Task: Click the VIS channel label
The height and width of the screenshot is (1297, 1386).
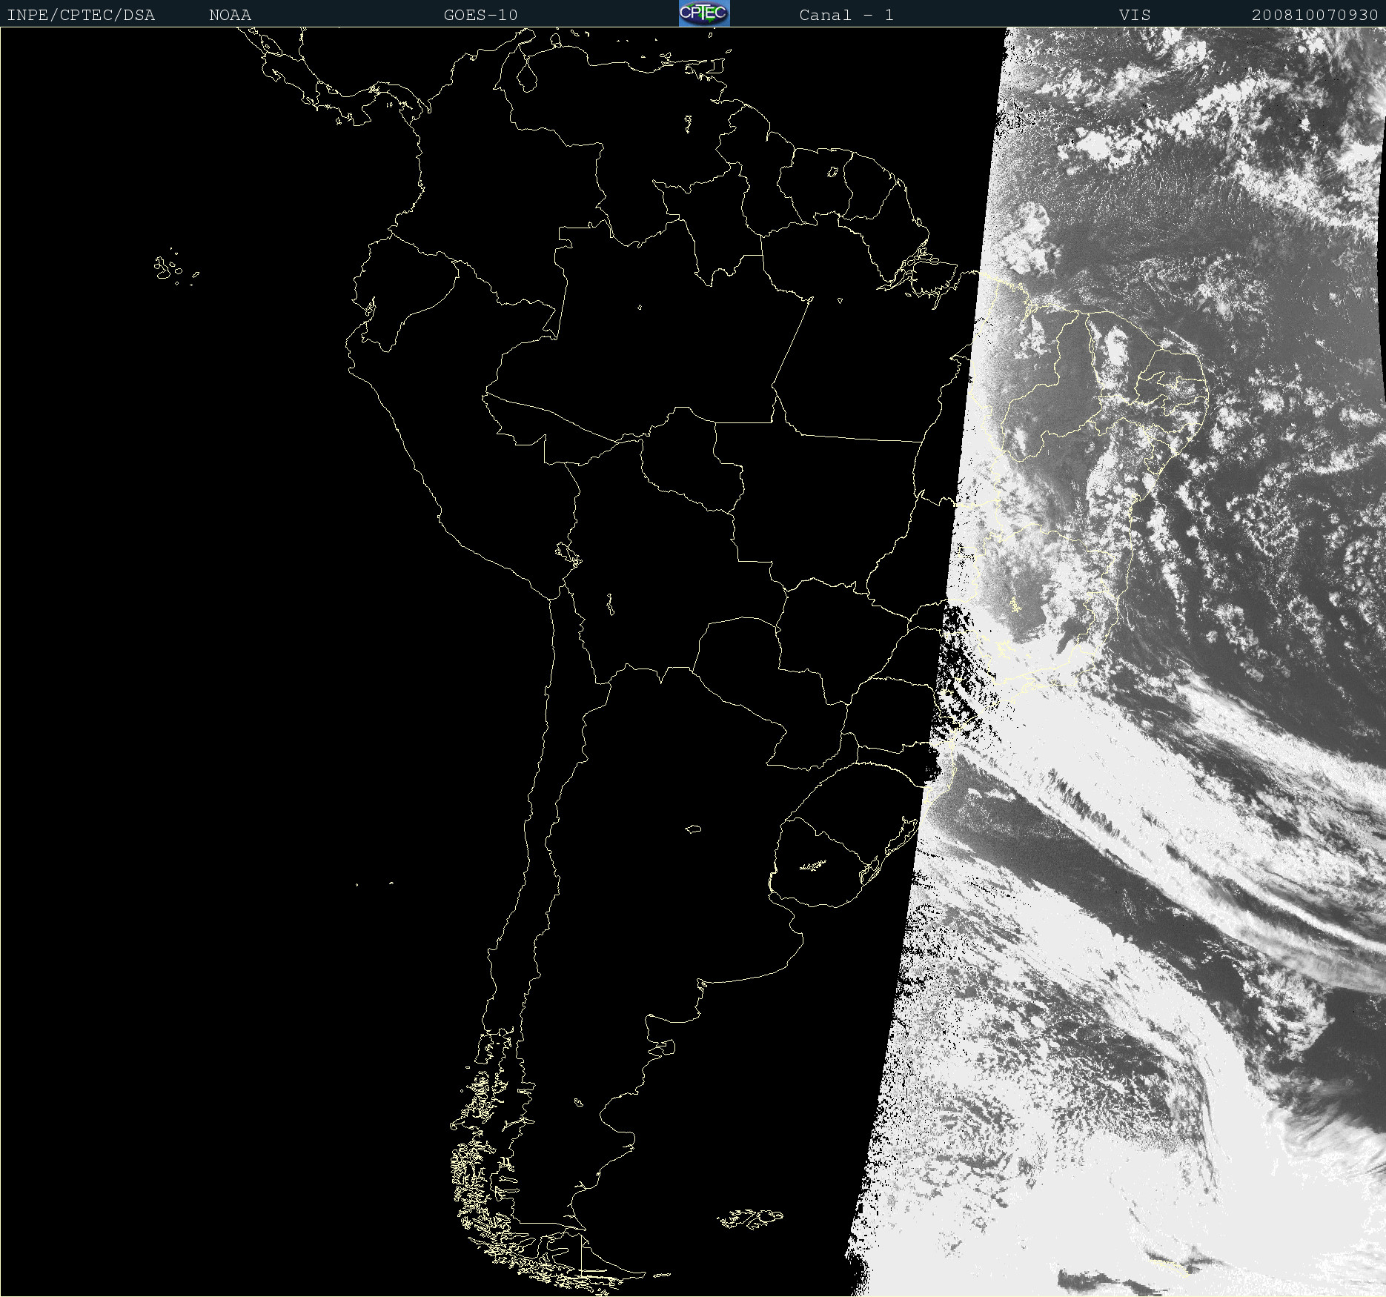Action: [1135, 15]
